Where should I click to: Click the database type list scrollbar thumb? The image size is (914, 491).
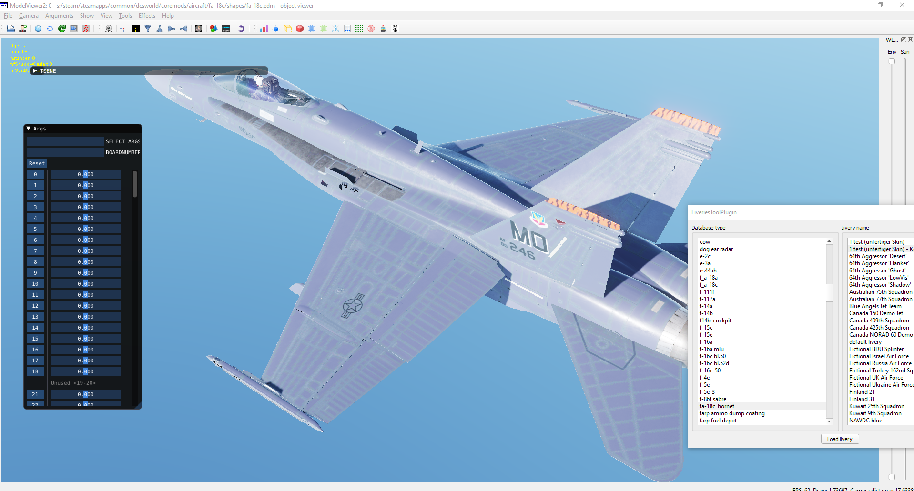coord(829,293)
